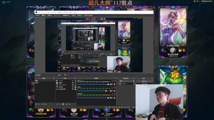Toggle visibility eye of the browser source
The height and width of the screenshot is (120, 214).
[72, 81]
